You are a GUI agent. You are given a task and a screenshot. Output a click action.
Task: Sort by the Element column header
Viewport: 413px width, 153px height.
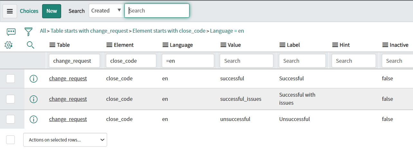(124, 45)
